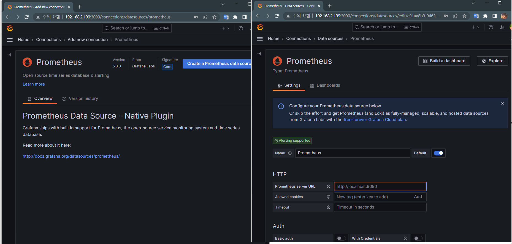The width and height of the screenshot is (512, 244).
Task: Reload page in left browser window
Action: pyautogui.click(x=26, y=17)
